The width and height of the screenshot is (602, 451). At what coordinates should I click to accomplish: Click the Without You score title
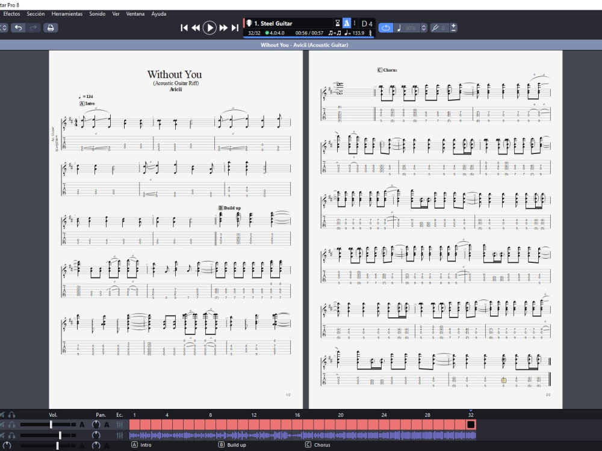[x=175, y=75]
